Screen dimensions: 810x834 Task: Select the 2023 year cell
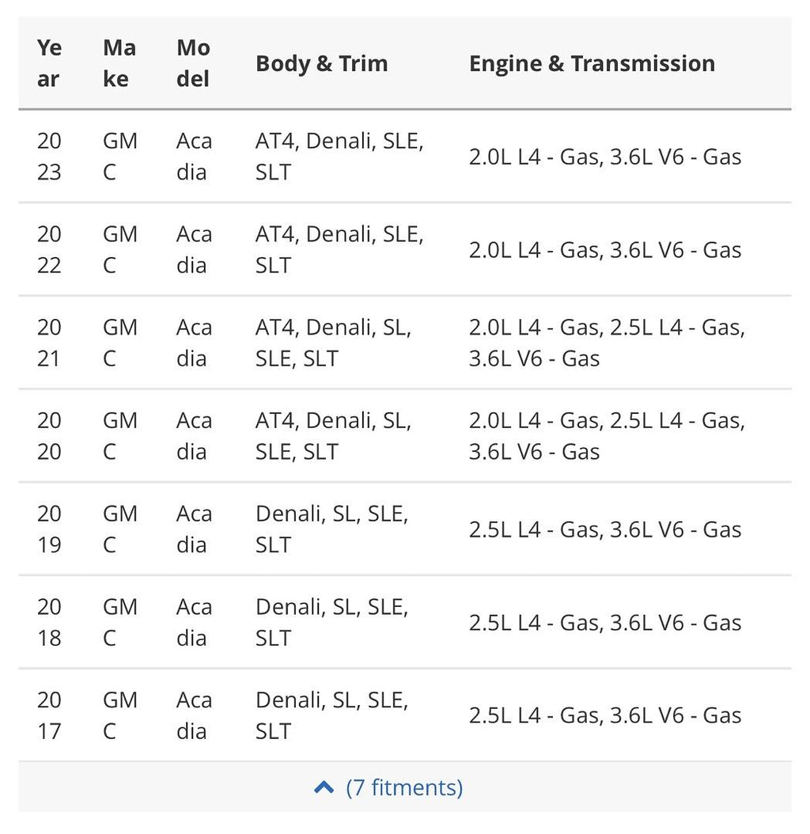(50, 157)
